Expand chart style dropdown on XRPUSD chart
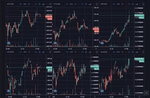Viewport: 150px width, 98px height. coord(140,4)
